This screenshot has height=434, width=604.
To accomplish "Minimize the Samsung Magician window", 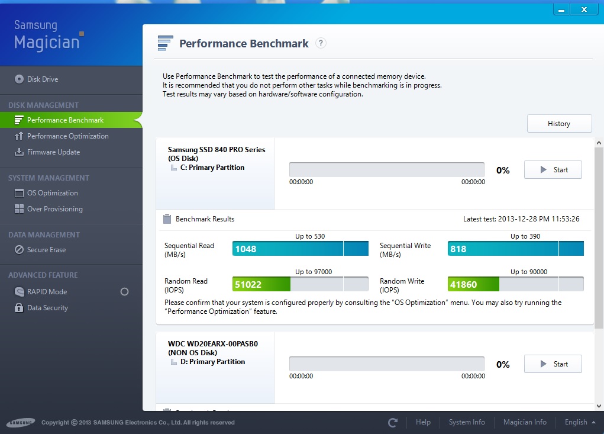I will tap(561, 9).
